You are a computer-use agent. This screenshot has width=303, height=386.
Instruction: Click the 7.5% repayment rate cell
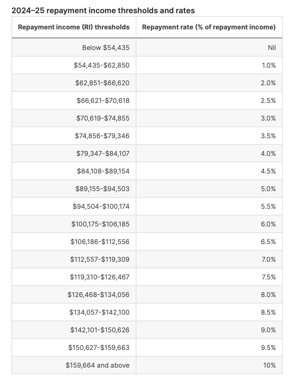(x=209, y=277)
